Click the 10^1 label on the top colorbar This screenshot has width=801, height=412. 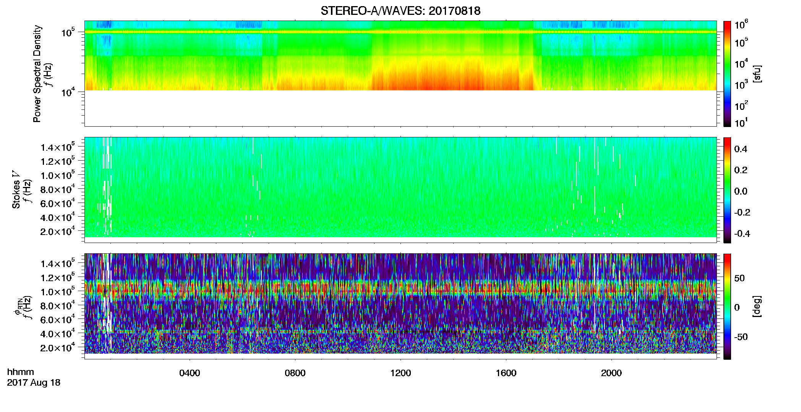pyautogui.click(x=741, y=123)
